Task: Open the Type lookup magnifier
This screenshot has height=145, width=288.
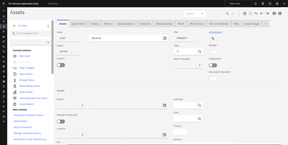Action: [x=200, y=52]
